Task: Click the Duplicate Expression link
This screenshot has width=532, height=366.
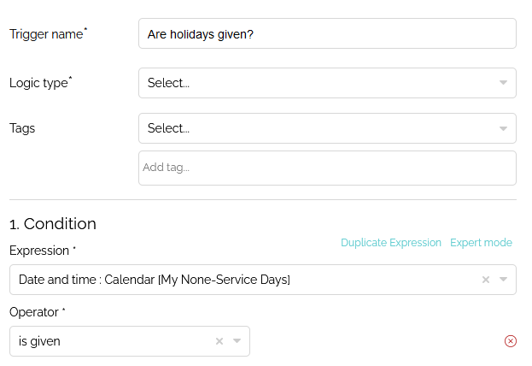Action: 391,243
